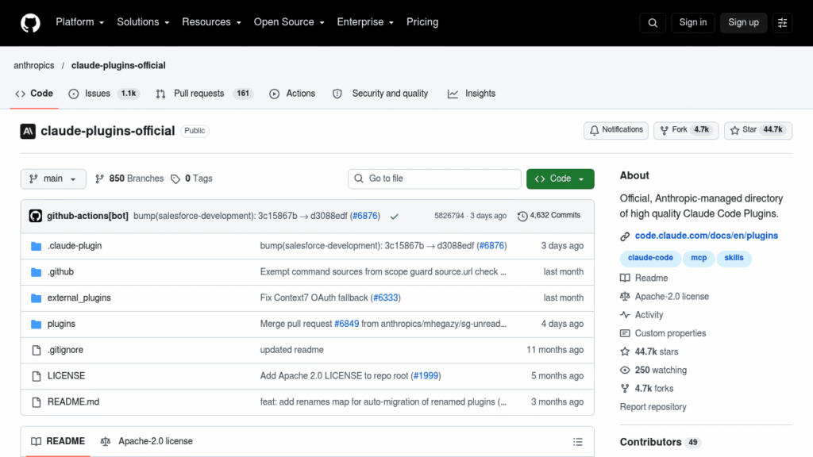Click the eye icon beside 250 watching
The width and height of the screenshot is (813, 457).
pyautogui.click(x=625, y=370)
